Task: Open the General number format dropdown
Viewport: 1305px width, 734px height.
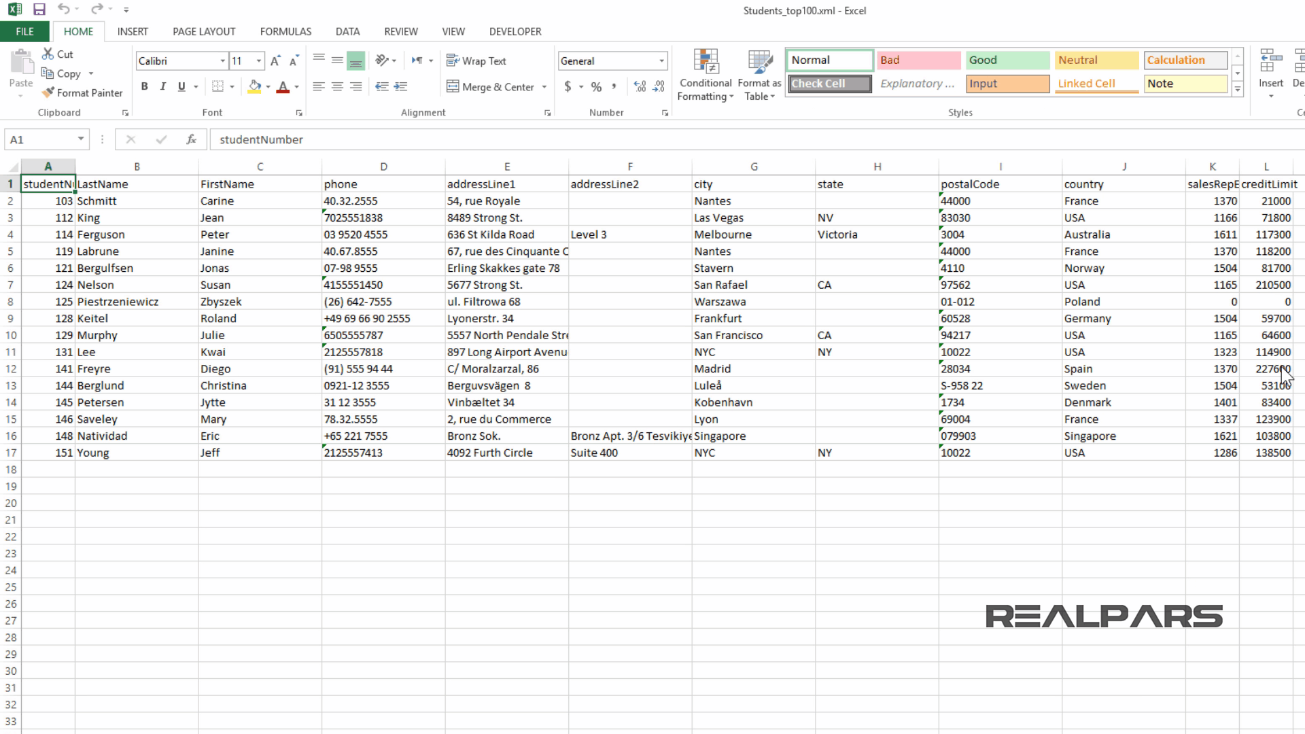Action: (x=661, y=61)
